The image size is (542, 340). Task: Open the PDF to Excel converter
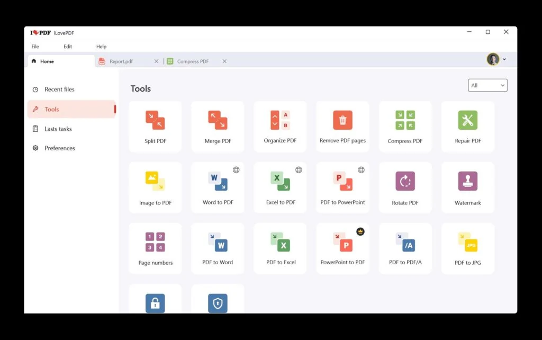point(281,248)
